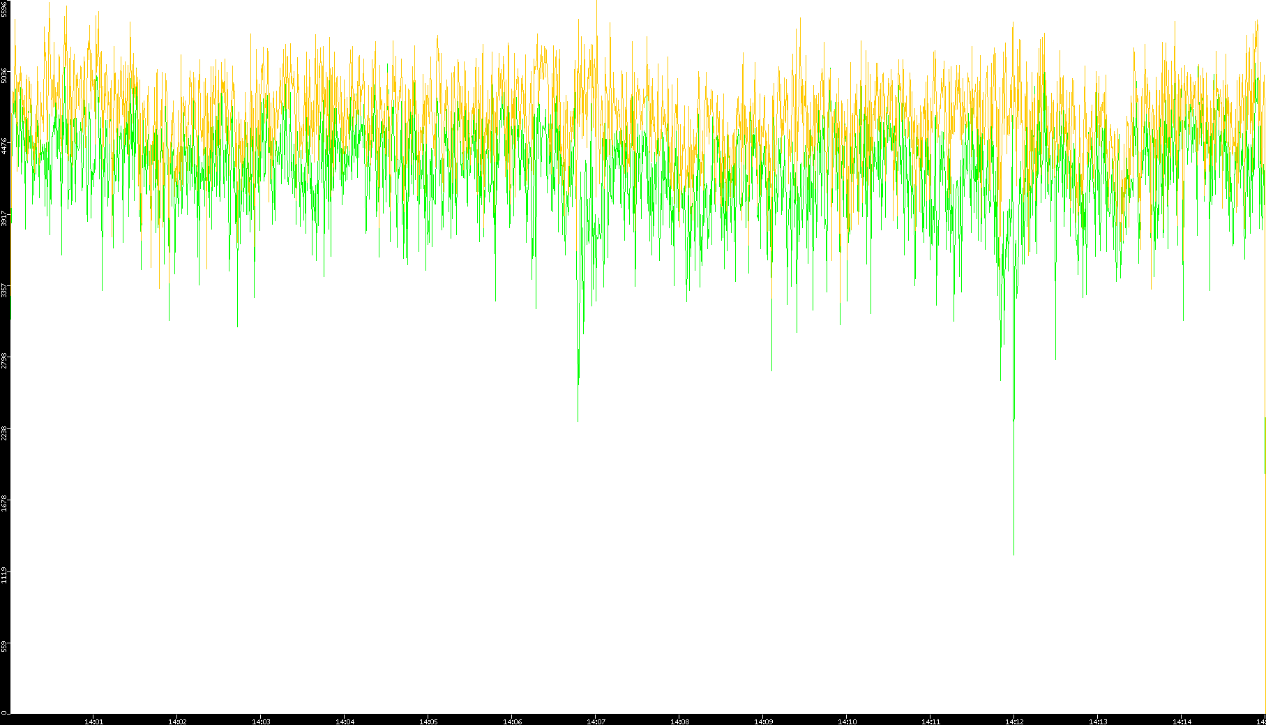Click the 14:07 time axis label
Screen dimensions: 1266x725
coord(596,722)
